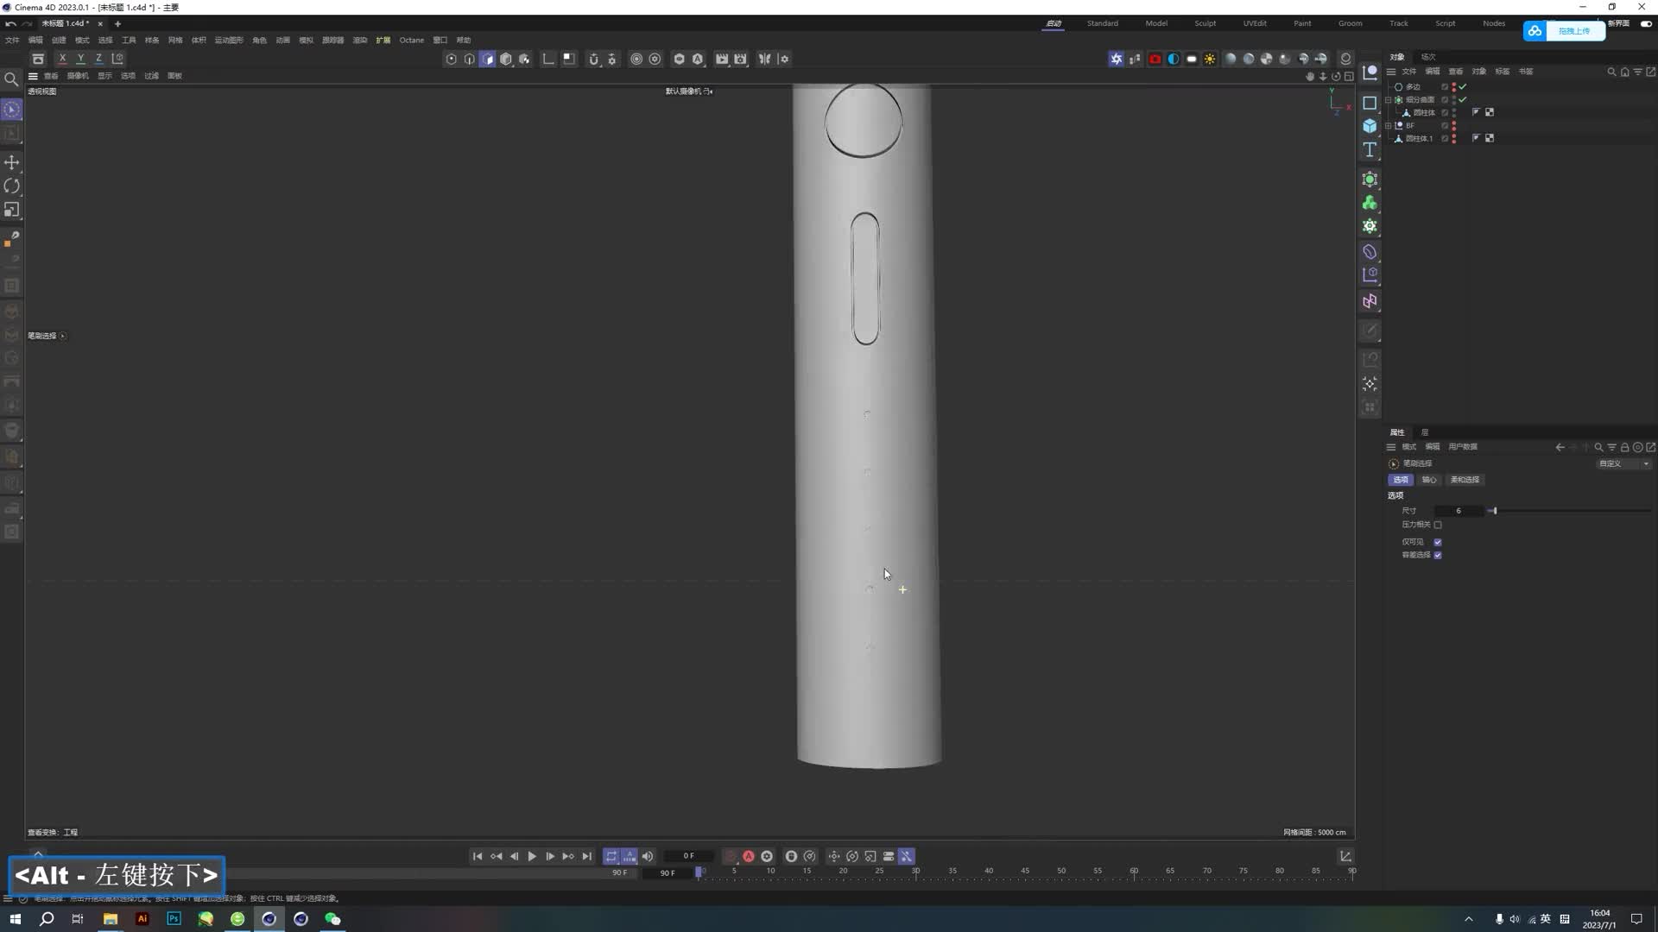Open Attributes panel hamburger menu
The height and width of the screenshot is (932, 1658).
[1391, 447]
